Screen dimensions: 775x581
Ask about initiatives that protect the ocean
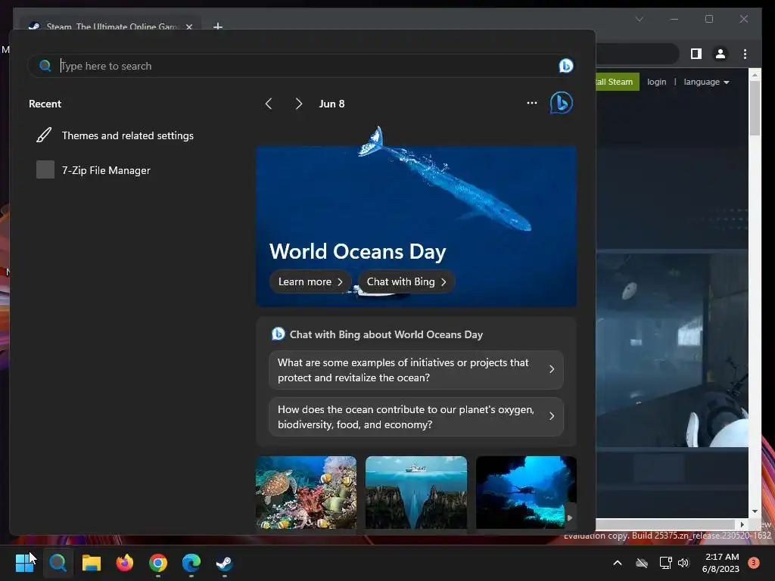point(416,369)
